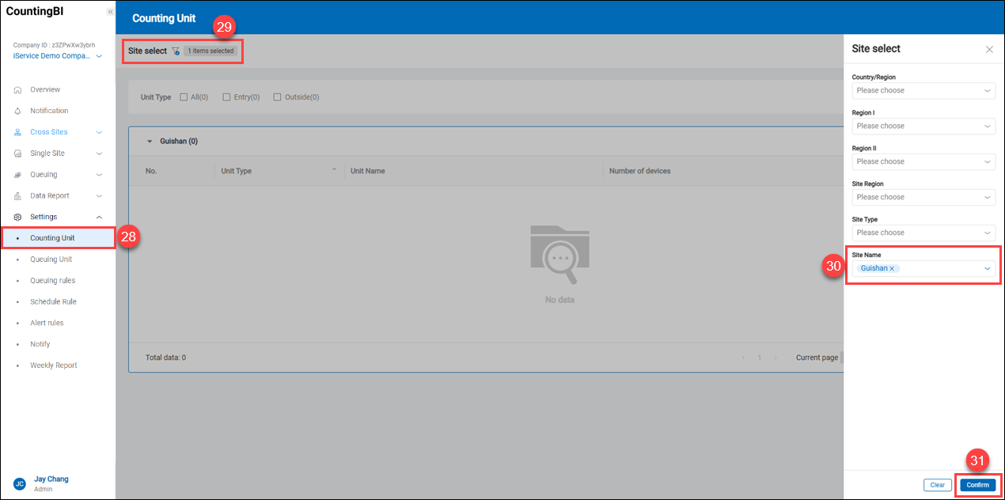The width and height of the screenshot is (1005, 500).
Task: Click the Clear button
Action: click(x=937, y=485)
